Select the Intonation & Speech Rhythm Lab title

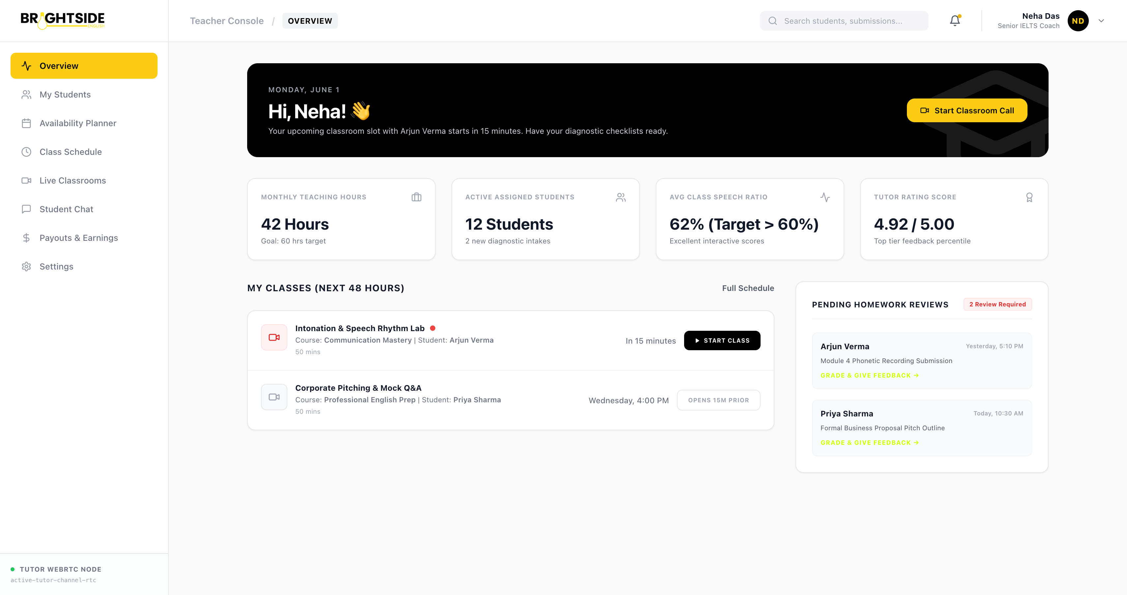click(x=360, y=328)
